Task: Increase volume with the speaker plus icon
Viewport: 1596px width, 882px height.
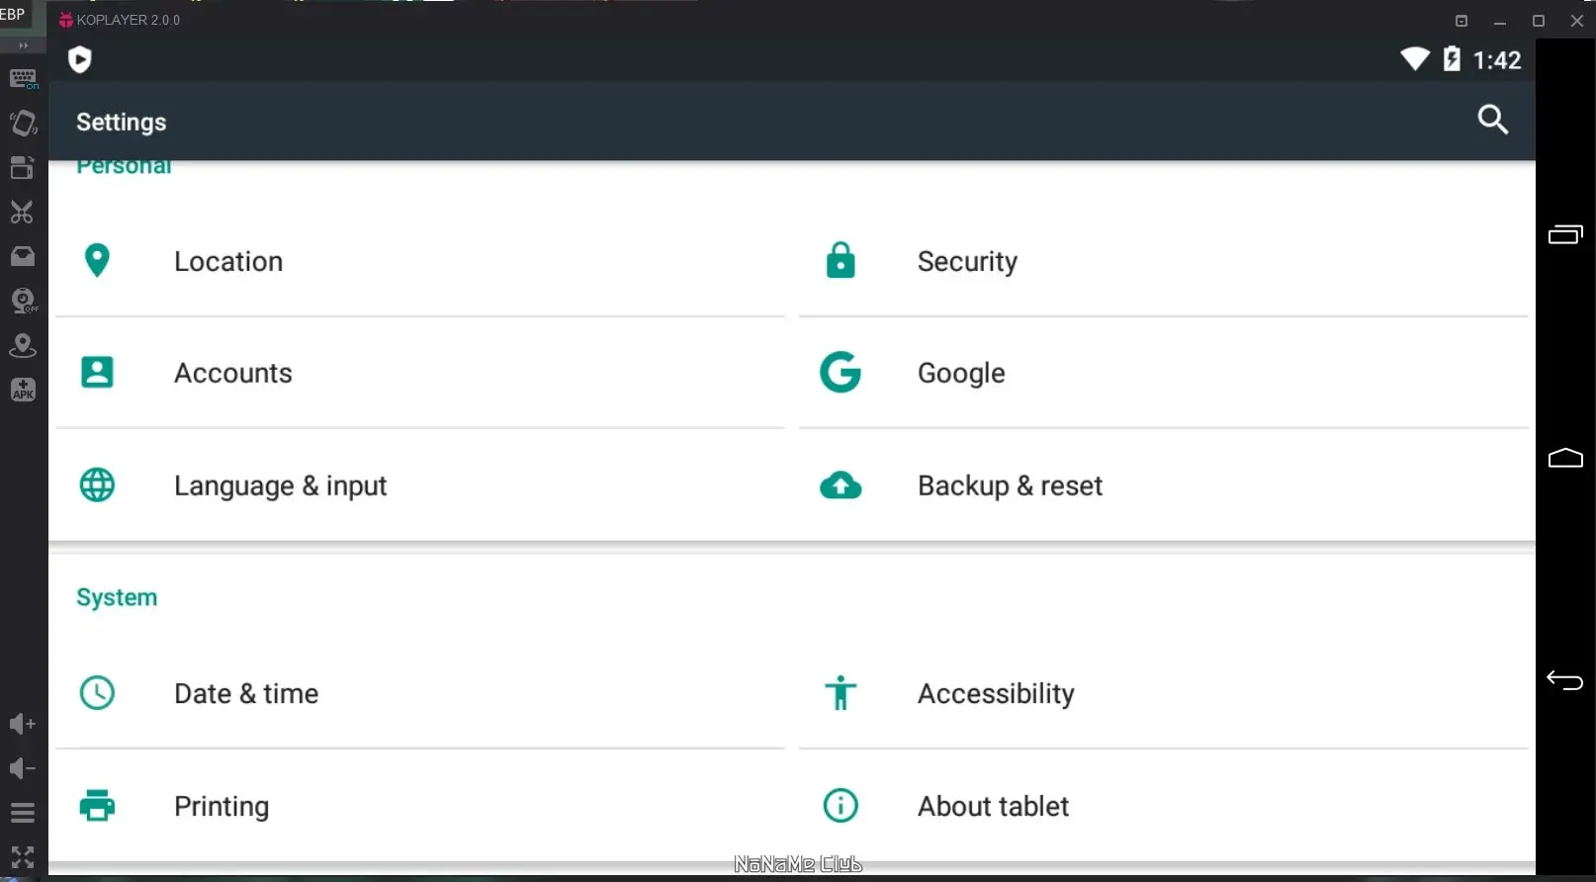Action: click(23, 724)
